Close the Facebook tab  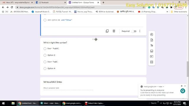tap(65, 2)
